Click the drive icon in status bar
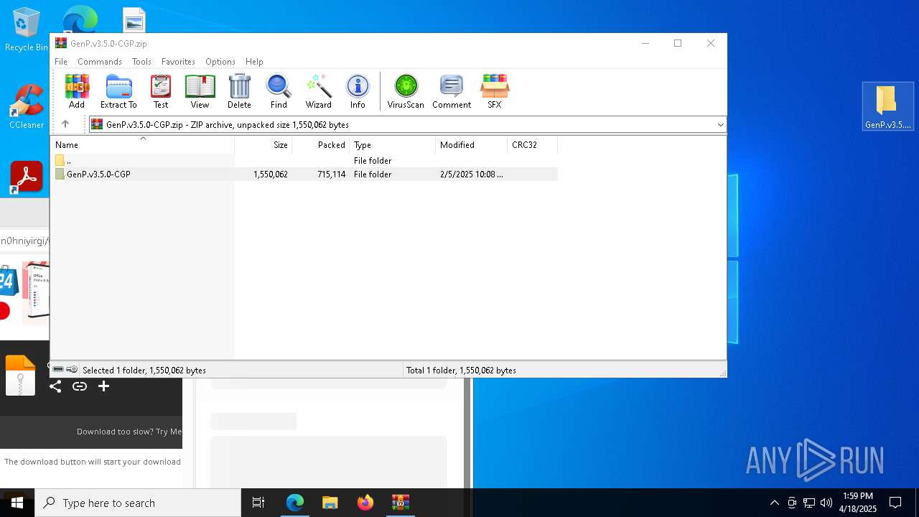 pos(58,370)
